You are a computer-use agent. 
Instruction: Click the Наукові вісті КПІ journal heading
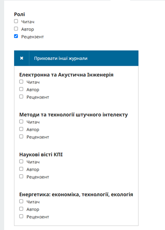pyautogui.click(x=41, y=154)
